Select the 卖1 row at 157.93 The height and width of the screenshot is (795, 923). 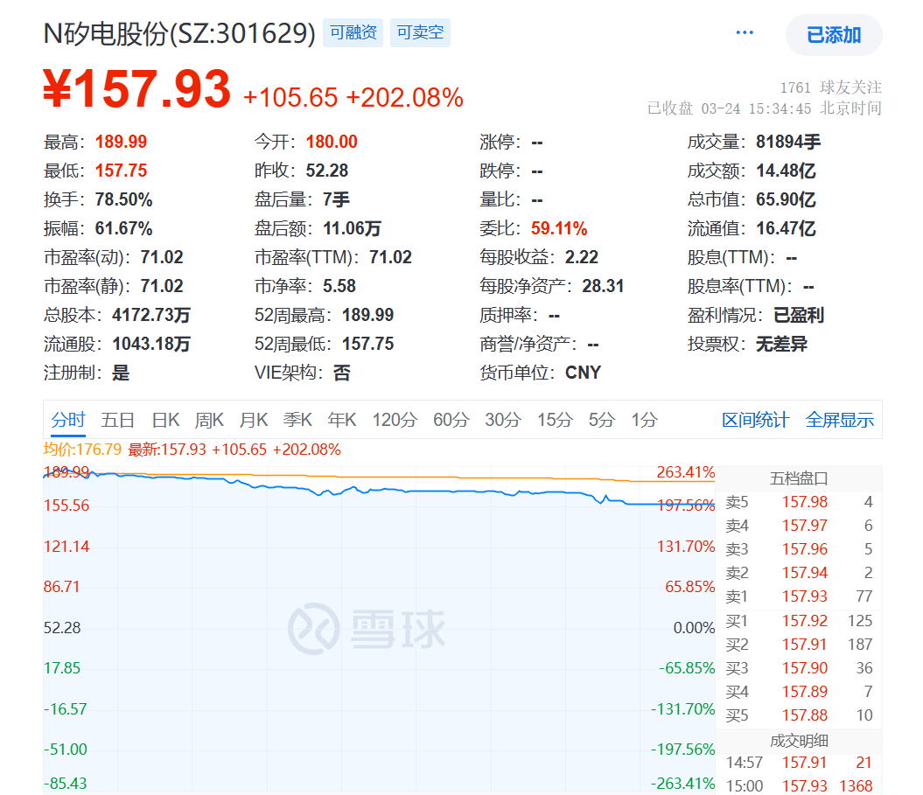point(799,596)
